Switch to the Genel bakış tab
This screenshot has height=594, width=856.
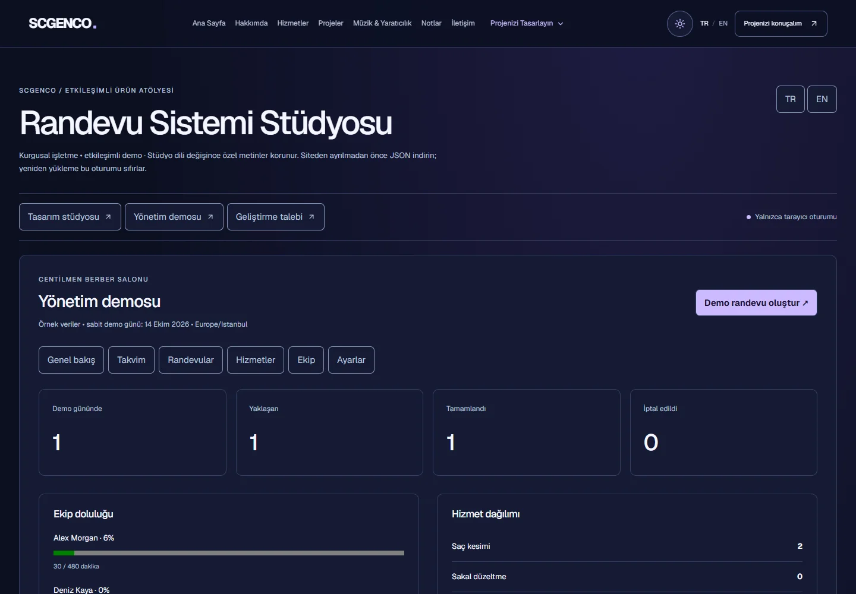click(71, 360)
